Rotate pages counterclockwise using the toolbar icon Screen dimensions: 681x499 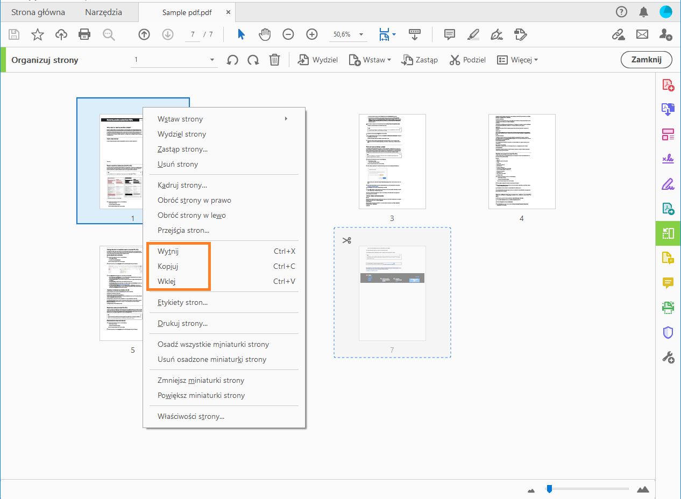[x=232, y=60]
